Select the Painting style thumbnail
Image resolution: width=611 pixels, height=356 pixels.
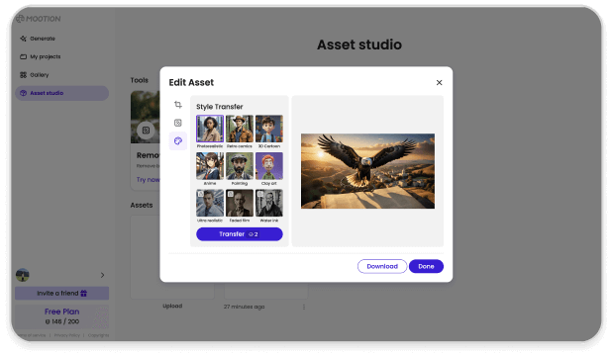pyautogui.click(x=240, y=166)
